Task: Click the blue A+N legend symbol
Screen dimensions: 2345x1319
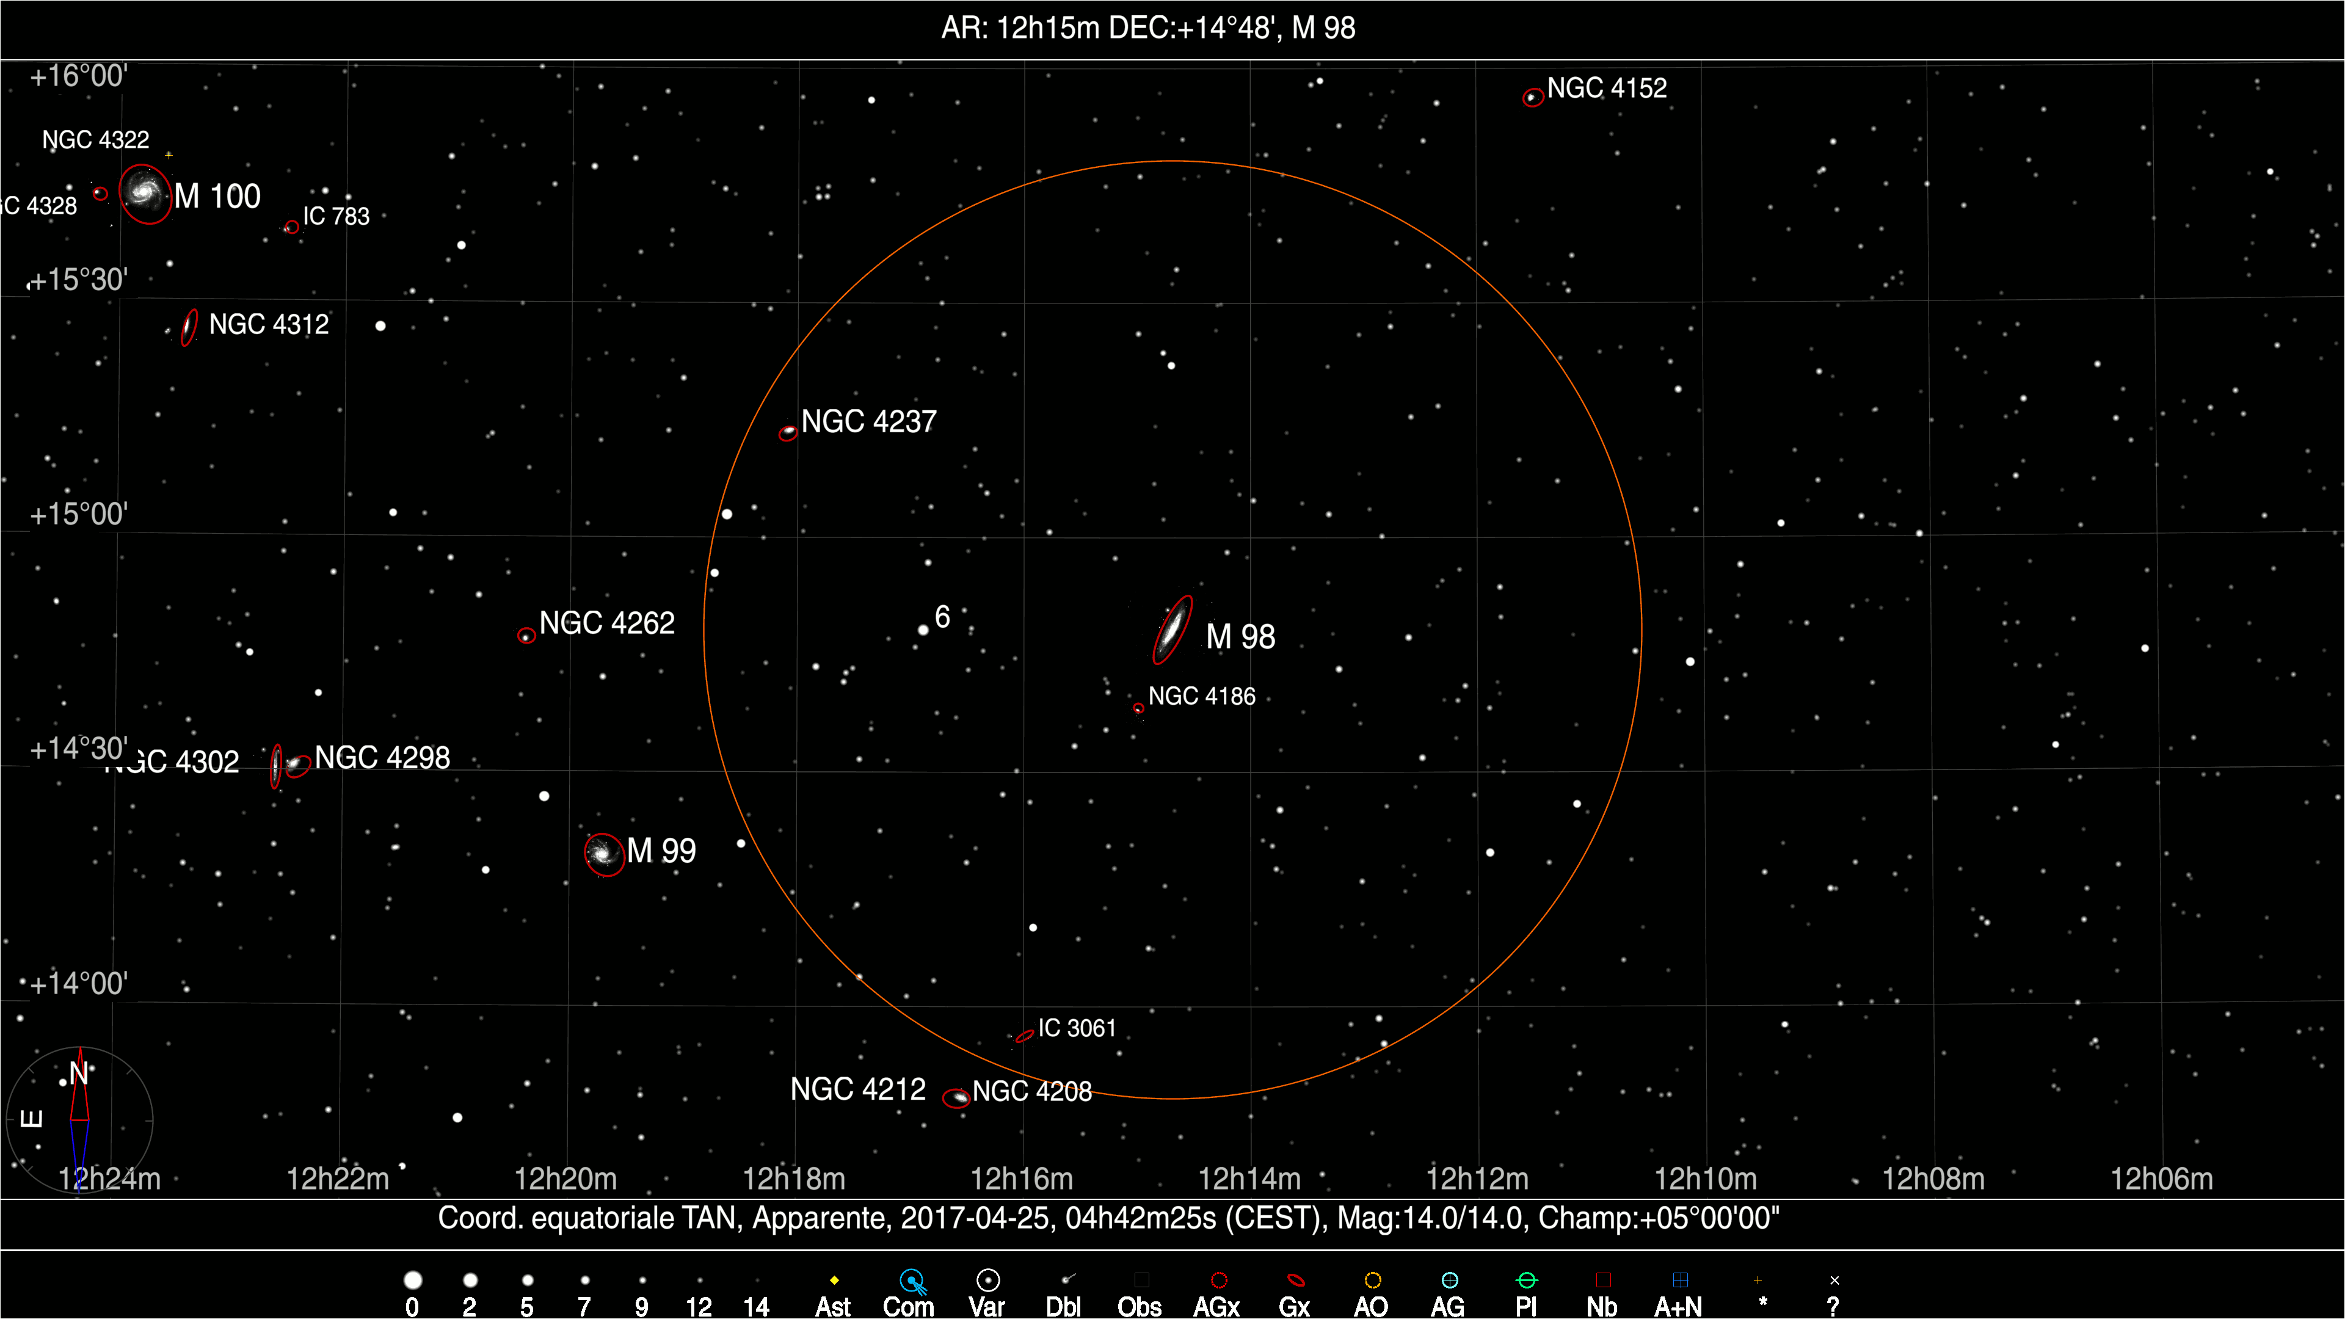Action: 1681,1280
